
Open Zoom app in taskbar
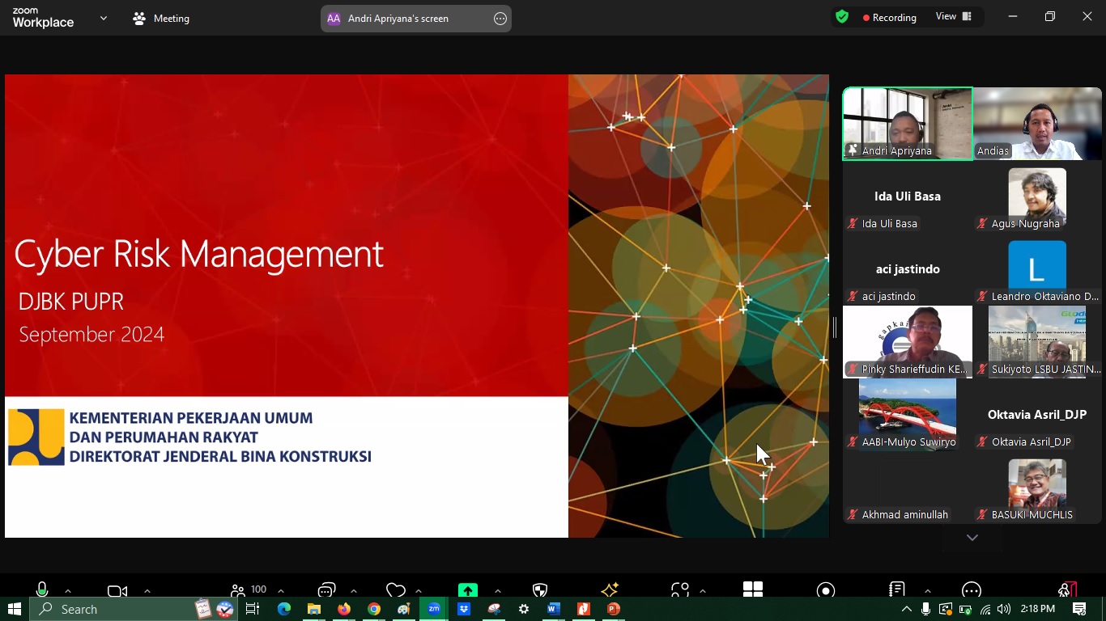pos(434,609)
